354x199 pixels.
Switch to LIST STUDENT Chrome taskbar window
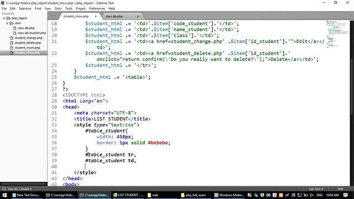coord(128,195)
